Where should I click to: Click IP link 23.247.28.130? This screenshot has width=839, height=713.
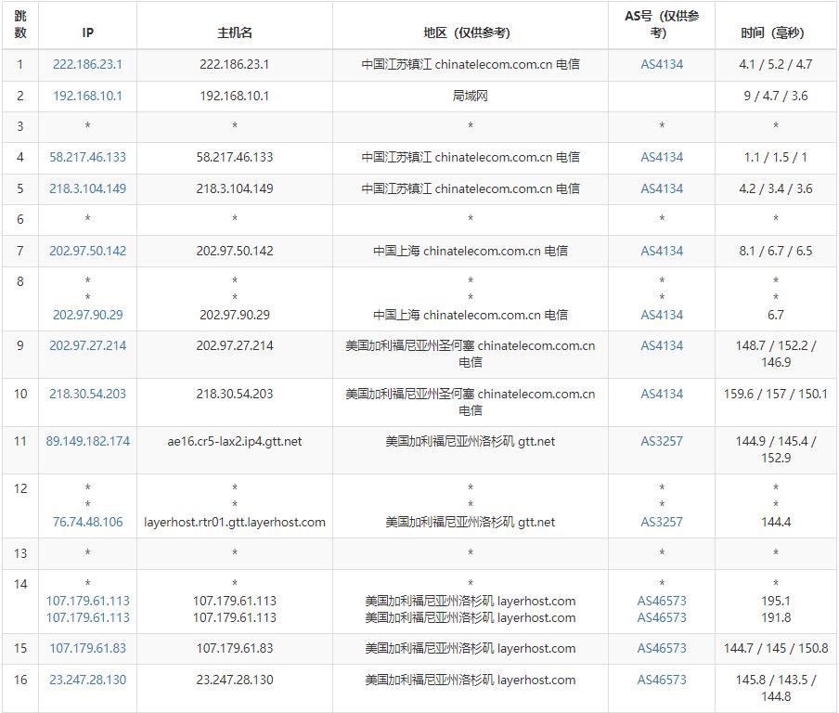click(x=87, y=681)
